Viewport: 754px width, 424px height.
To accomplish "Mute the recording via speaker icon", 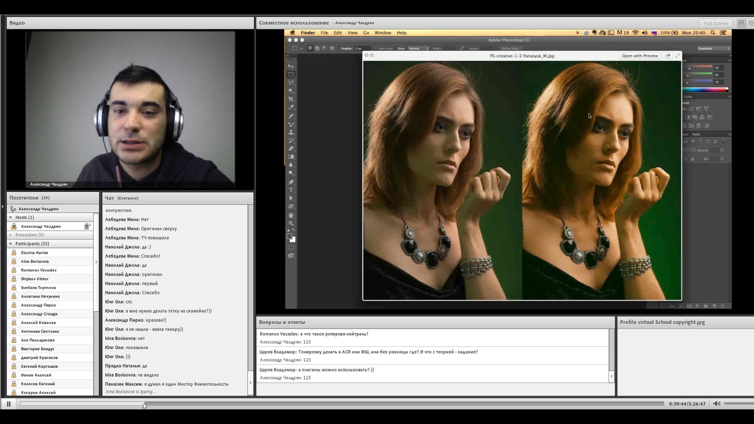I will (x=717, y=403).
